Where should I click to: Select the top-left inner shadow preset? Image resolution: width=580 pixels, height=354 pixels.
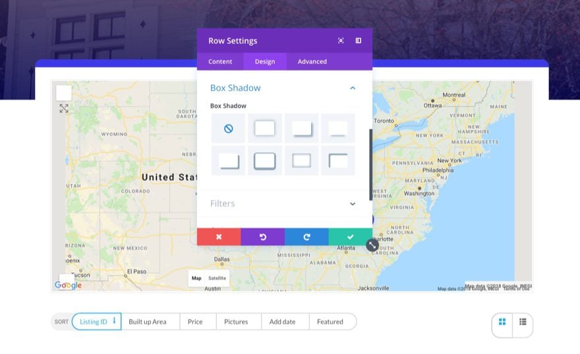(337, 161)
